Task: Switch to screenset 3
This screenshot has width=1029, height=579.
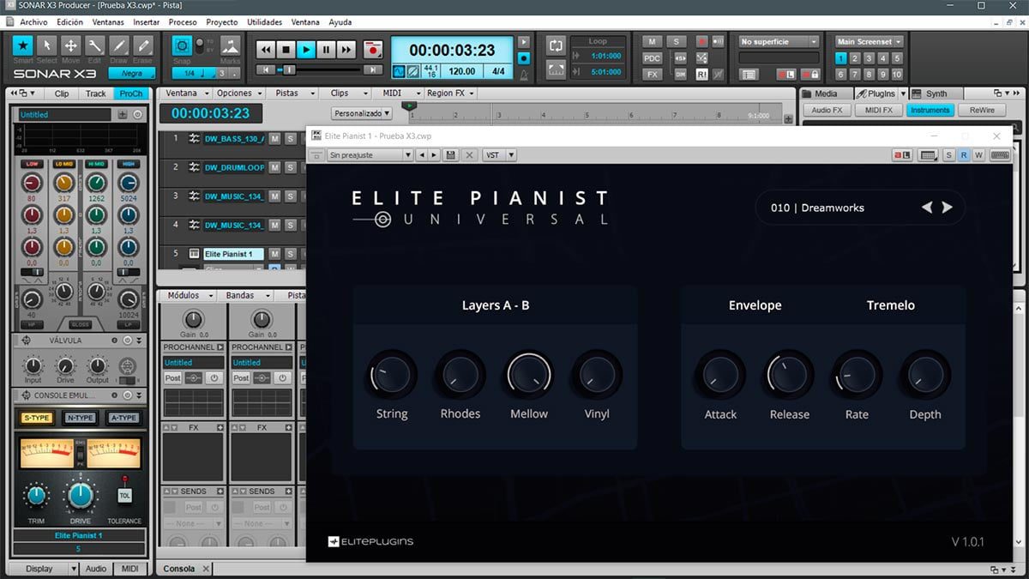Action: pyautogui.click(x=870, y=58)
